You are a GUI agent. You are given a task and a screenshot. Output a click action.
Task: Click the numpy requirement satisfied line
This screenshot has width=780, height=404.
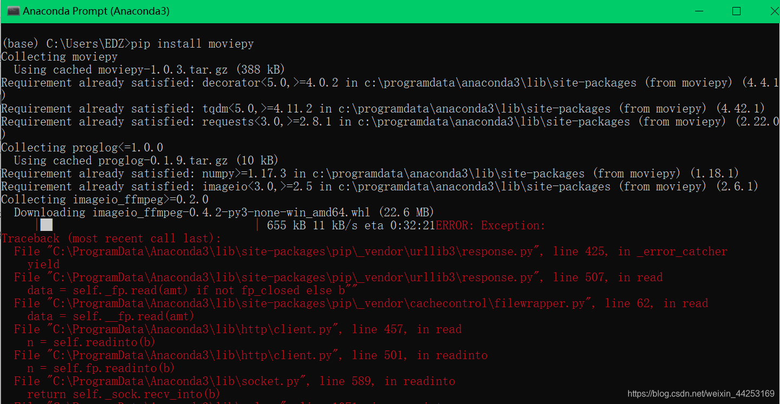click(x=370, y=174)
